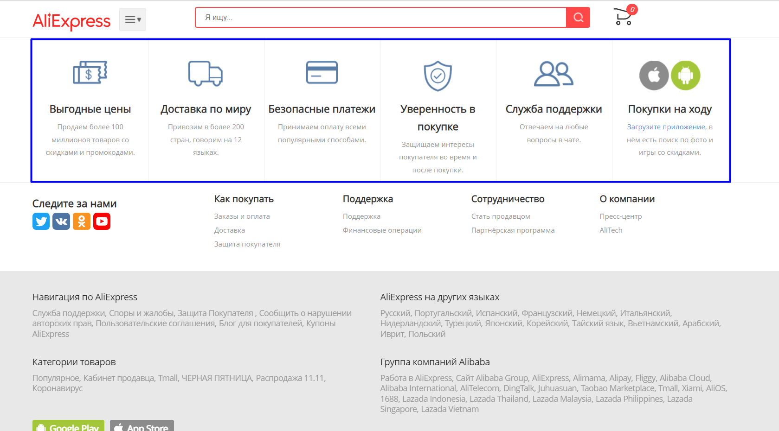Click the support service people icon
779x431 pixels.
pyautogui.click(x=554, y=74)
